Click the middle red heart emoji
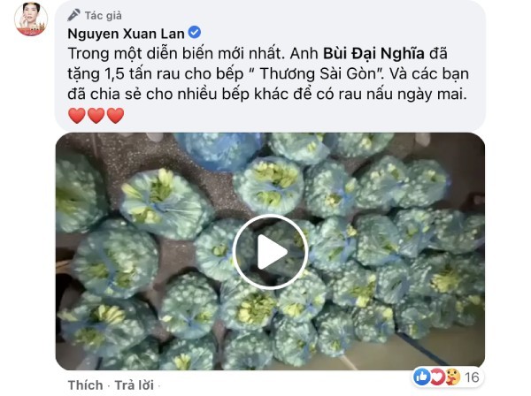Screen dimensions: 531x396 (x=96, y=115)
